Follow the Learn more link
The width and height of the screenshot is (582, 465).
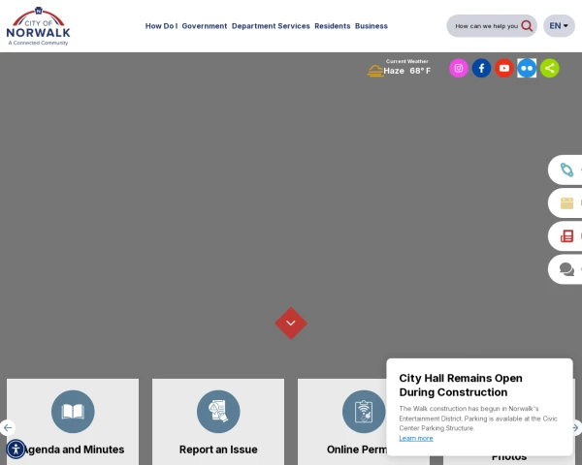coord(416,438)
